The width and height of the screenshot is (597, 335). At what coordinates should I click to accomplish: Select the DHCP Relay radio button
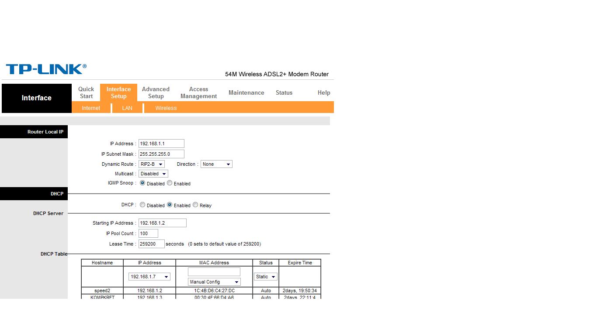[x=195, y=205]
